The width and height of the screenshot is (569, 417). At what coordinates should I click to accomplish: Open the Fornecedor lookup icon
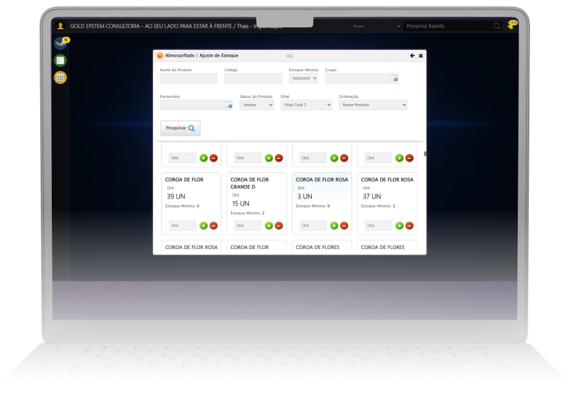click(x=228, y=105)
